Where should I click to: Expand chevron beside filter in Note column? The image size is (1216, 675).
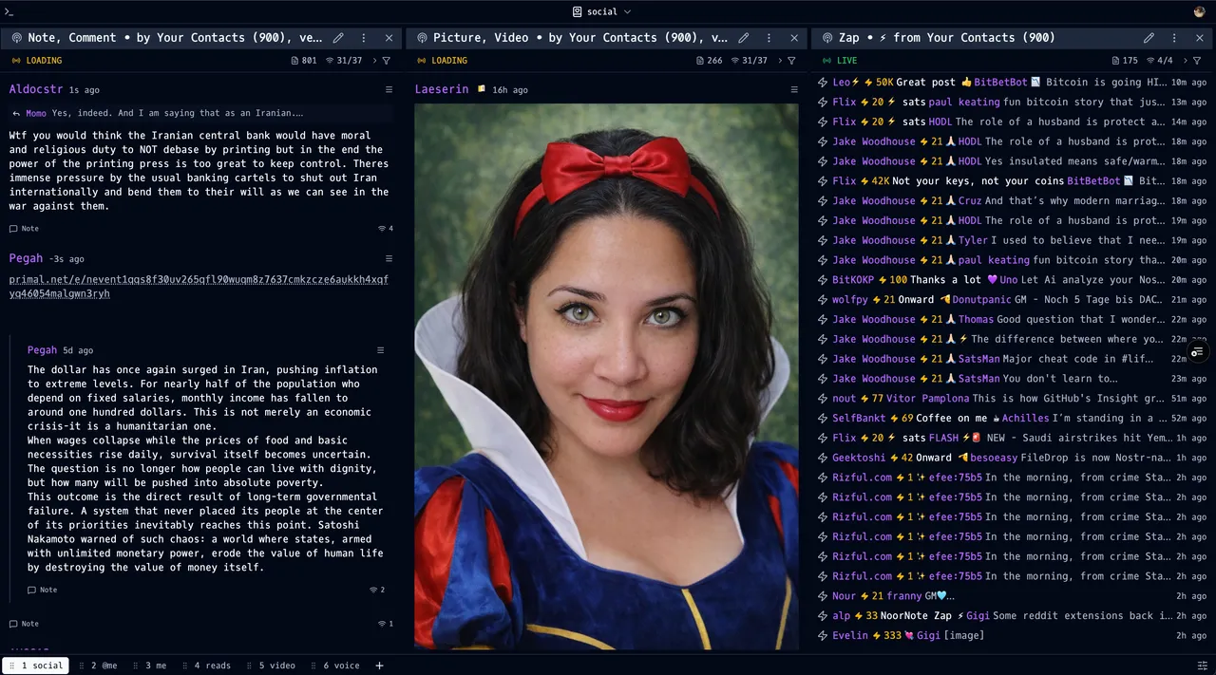coord(373,61)
